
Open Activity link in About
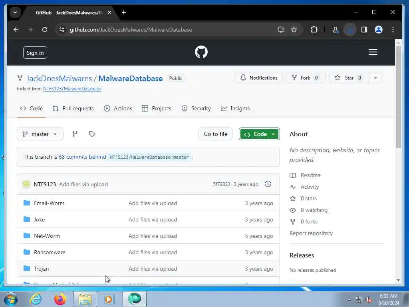point(304,187)
